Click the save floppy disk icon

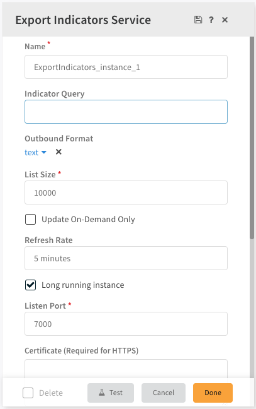[198, 20]
